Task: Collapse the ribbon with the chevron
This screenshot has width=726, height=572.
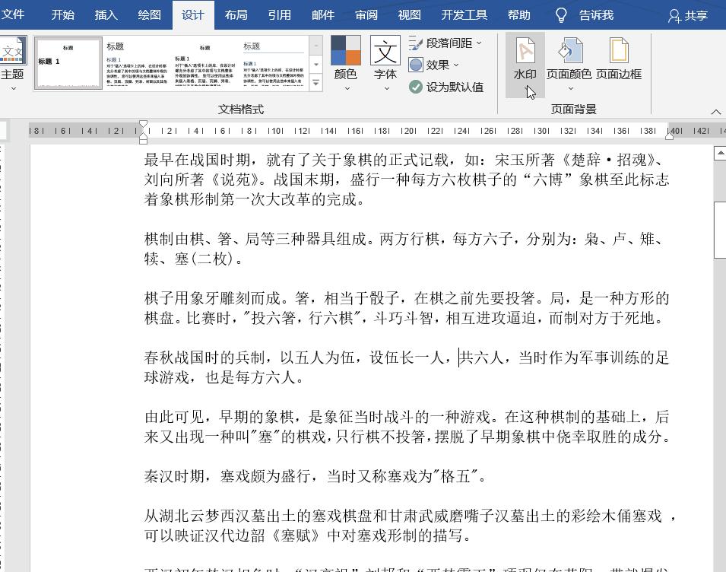Action: 715,110
